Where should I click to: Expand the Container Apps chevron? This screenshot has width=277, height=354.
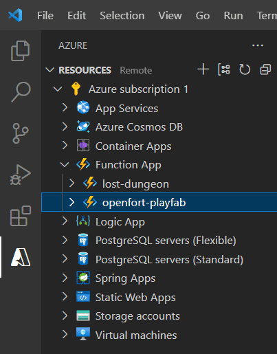pos(65,145)
